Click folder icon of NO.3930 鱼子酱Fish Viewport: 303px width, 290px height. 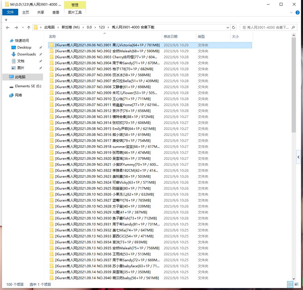(52, 218)
